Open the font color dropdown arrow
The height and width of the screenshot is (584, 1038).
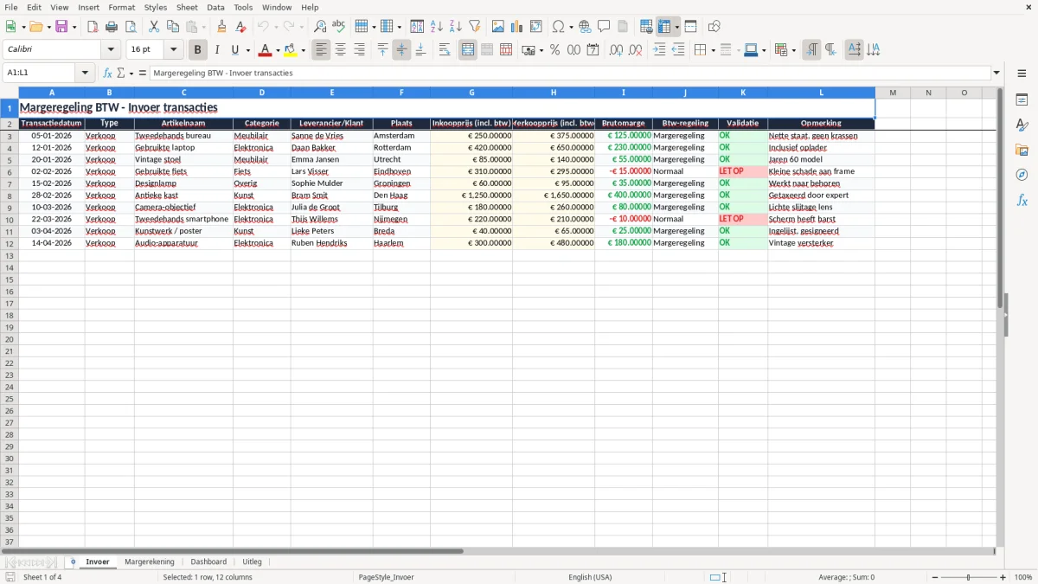[278, 50]
